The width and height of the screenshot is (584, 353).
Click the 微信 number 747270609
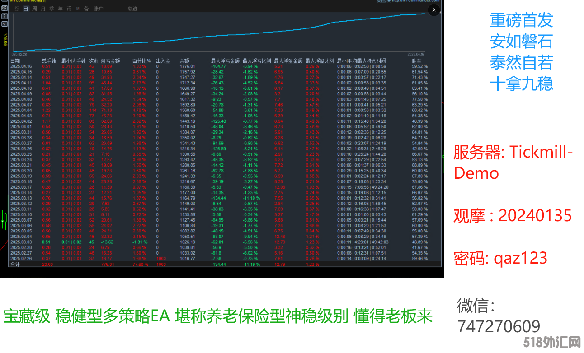(499, 326)
